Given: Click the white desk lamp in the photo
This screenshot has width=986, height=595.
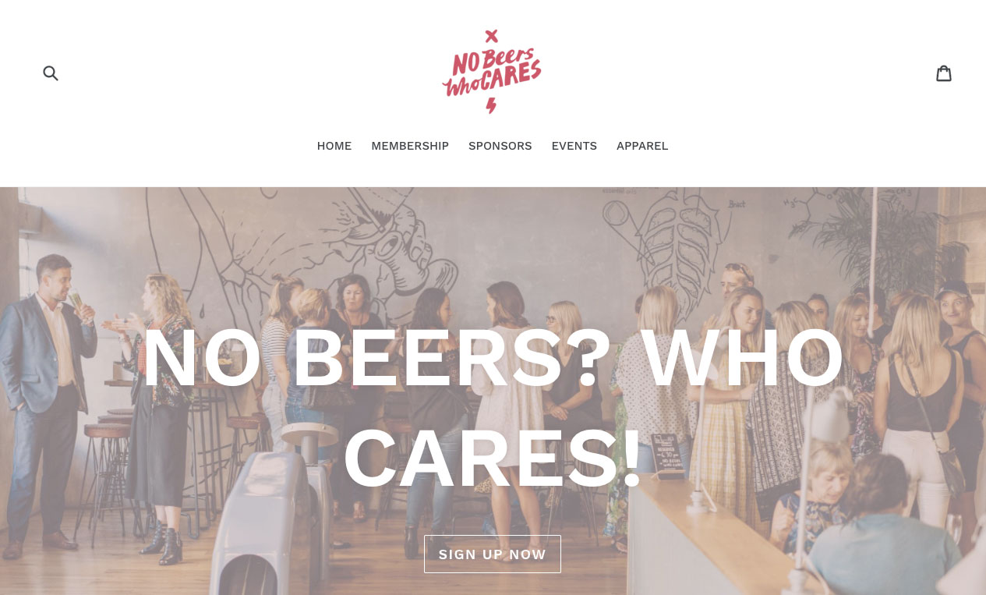Looking at the screenshot, I should (826, 413).
